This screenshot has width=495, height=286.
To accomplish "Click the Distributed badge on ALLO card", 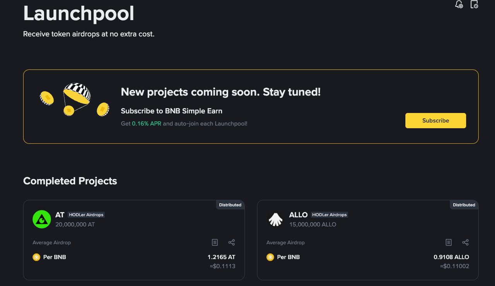I will click(464, 205).
